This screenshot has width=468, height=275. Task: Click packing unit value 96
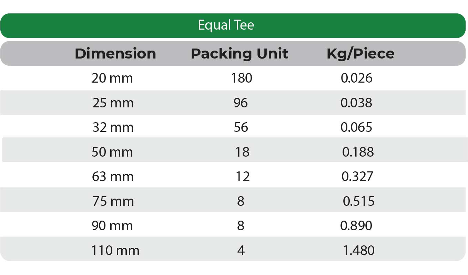click(x=241, y=103)
